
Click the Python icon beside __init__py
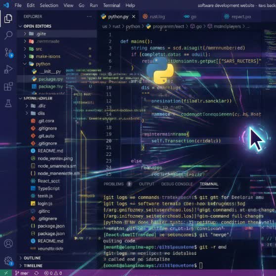34,71
